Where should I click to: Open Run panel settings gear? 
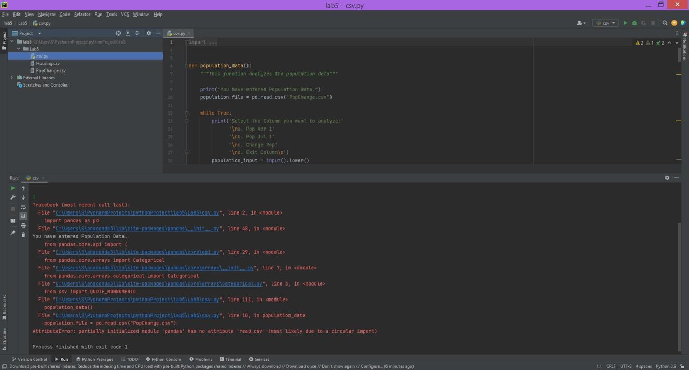pos(667,178)
